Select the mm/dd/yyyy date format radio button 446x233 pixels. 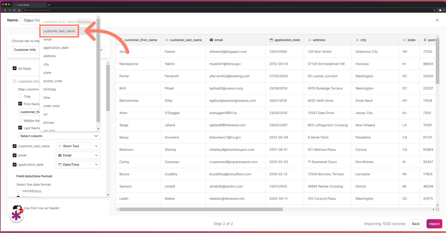tap(18, 191)
